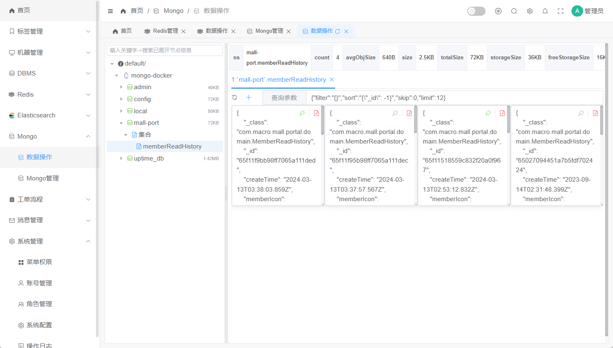Refresh the query results

tap(235, 97)
